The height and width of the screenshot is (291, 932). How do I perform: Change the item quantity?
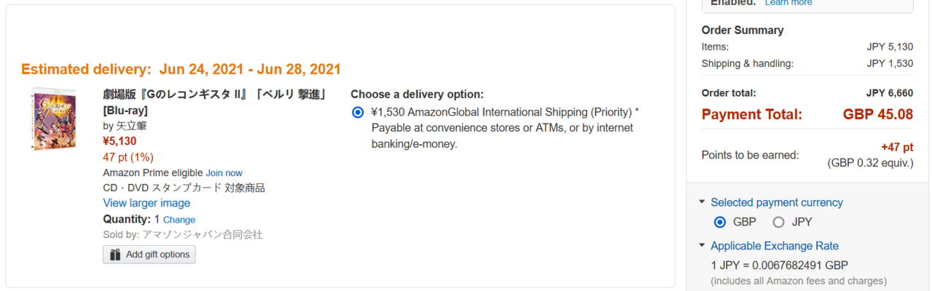179,220
